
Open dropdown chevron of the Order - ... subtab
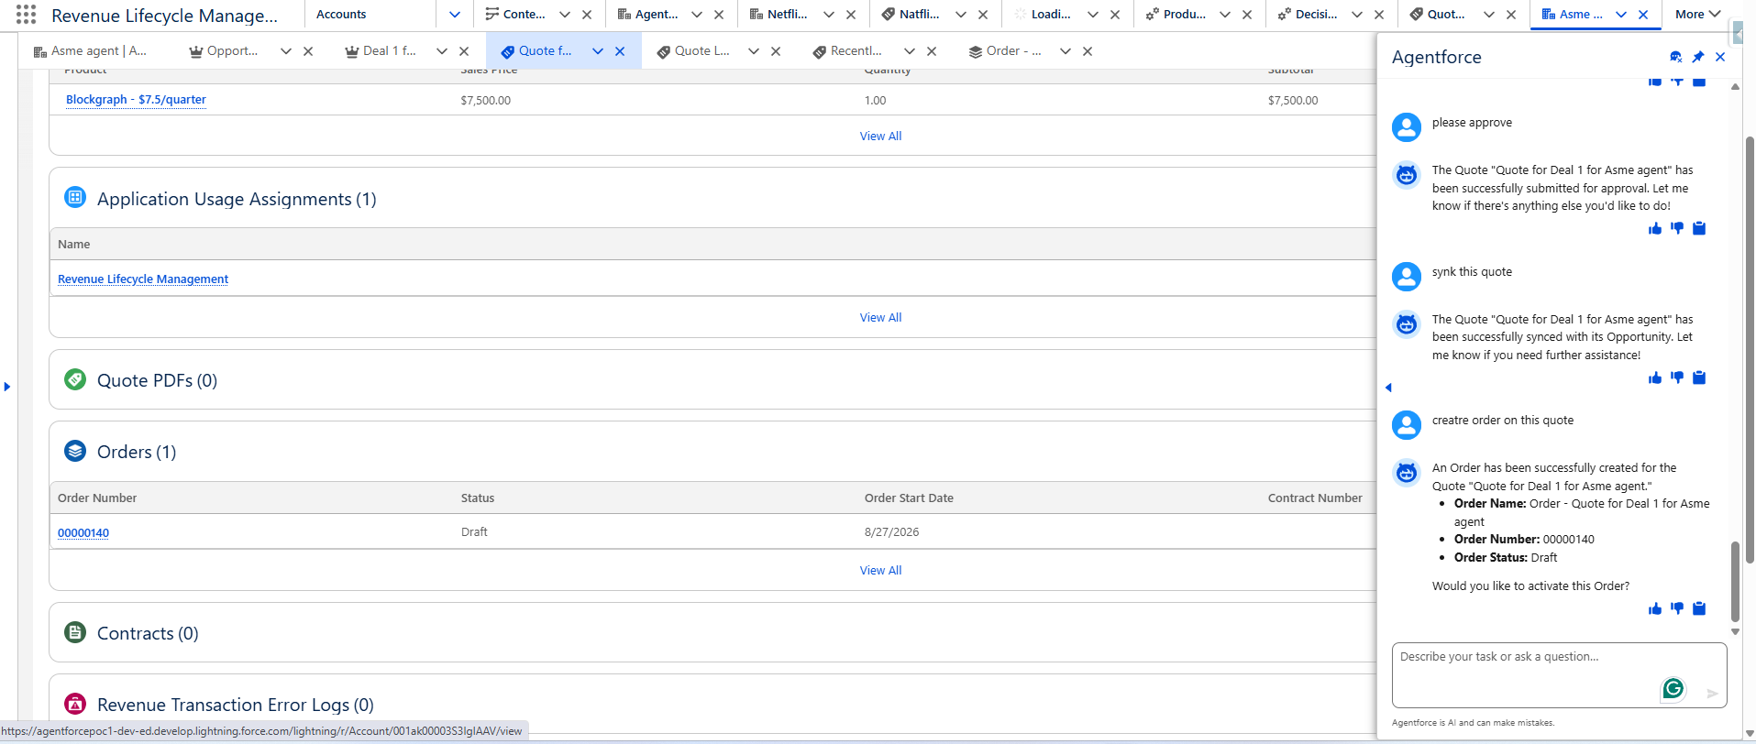[x=1066, y=51]
